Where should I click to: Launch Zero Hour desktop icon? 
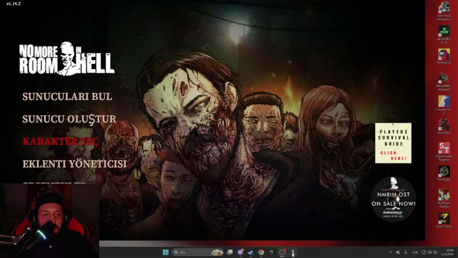click(444, 127)
